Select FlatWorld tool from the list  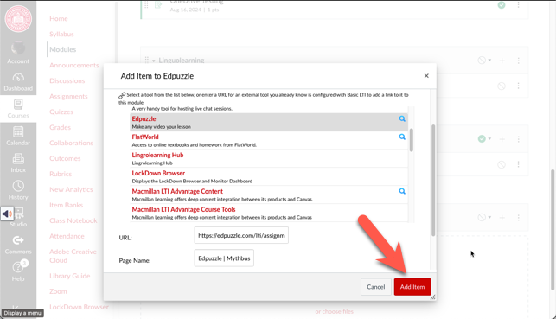click(268, 140)
